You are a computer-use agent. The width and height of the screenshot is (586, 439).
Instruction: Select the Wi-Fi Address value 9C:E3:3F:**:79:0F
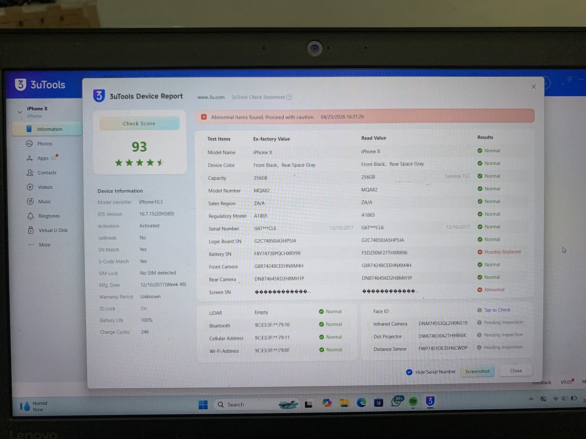[272, 350]
